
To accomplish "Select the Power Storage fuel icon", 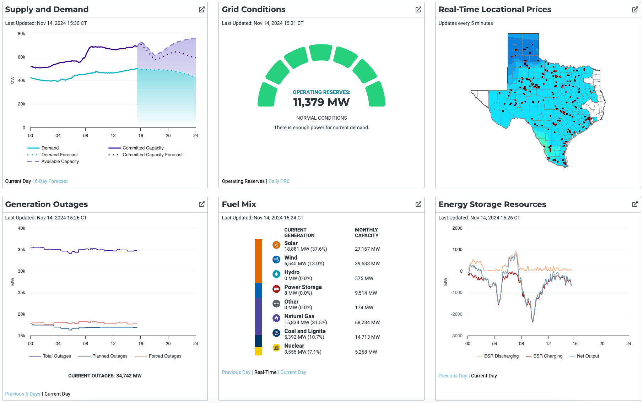I will pyautogui.click(x=276, y=289).
